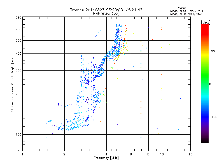Click the x-axis tick label '10'

(x=162, y=154)
